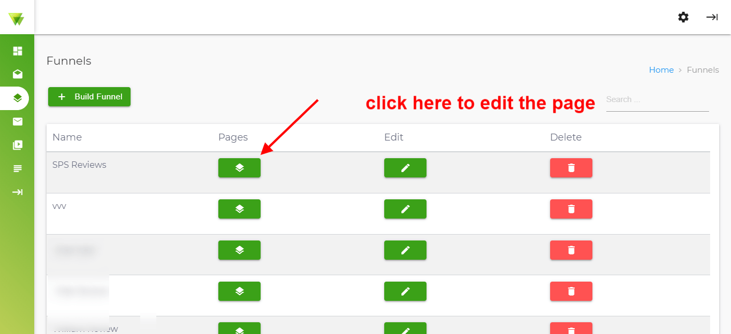The image size is (731, 334).
Task: Click the pencil edit button for vvv
Action: 405,209
